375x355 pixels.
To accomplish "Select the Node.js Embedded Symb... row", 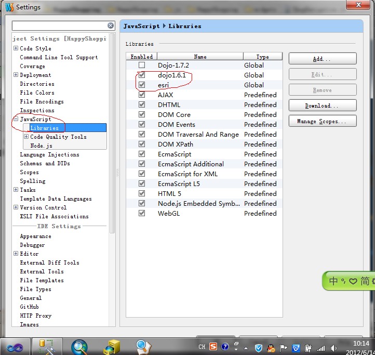I will click(204, 203).
